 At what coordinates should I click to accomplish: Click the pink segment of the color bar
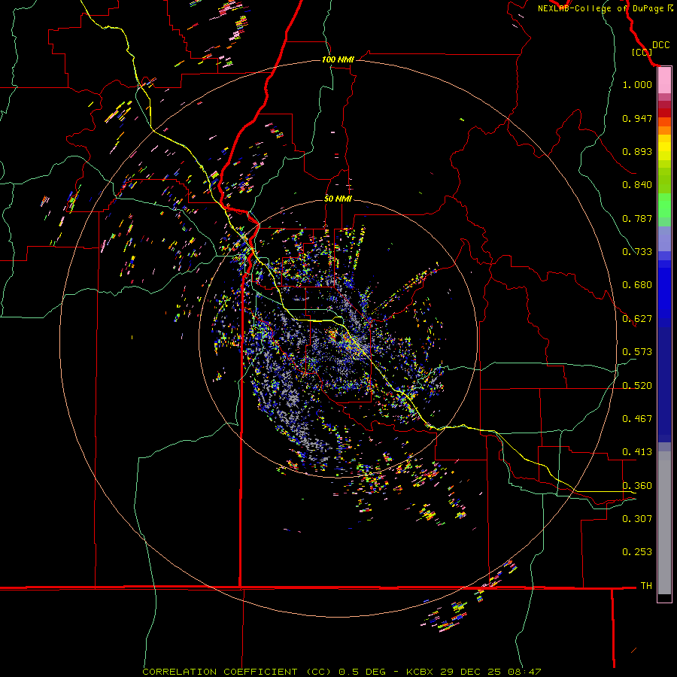664,80
